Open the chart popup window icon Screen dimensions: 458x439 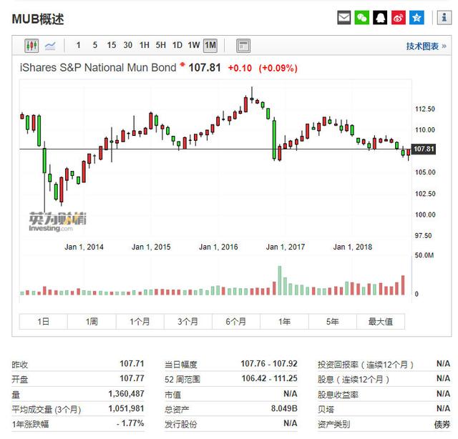[243, 46]
